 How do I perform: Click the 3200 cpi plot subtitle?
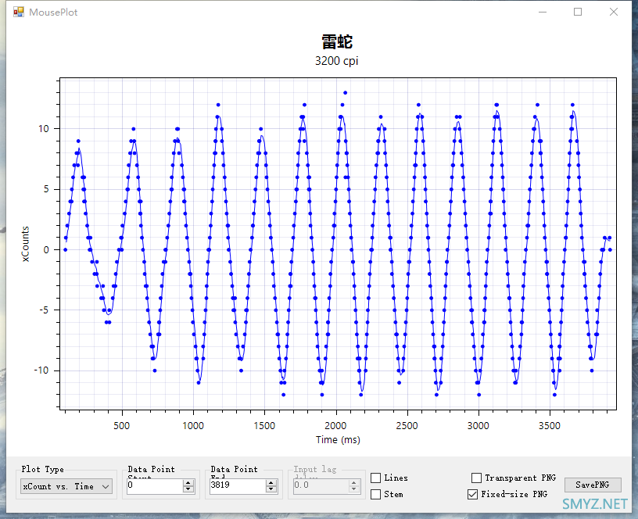click(x=336, y=61)
